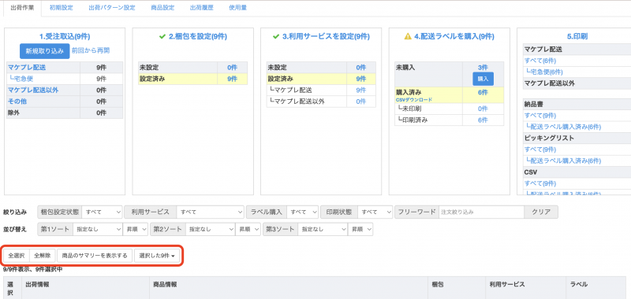Click すべて(9件) under 納品書
The image size is (631, 299).
point(540,116)
